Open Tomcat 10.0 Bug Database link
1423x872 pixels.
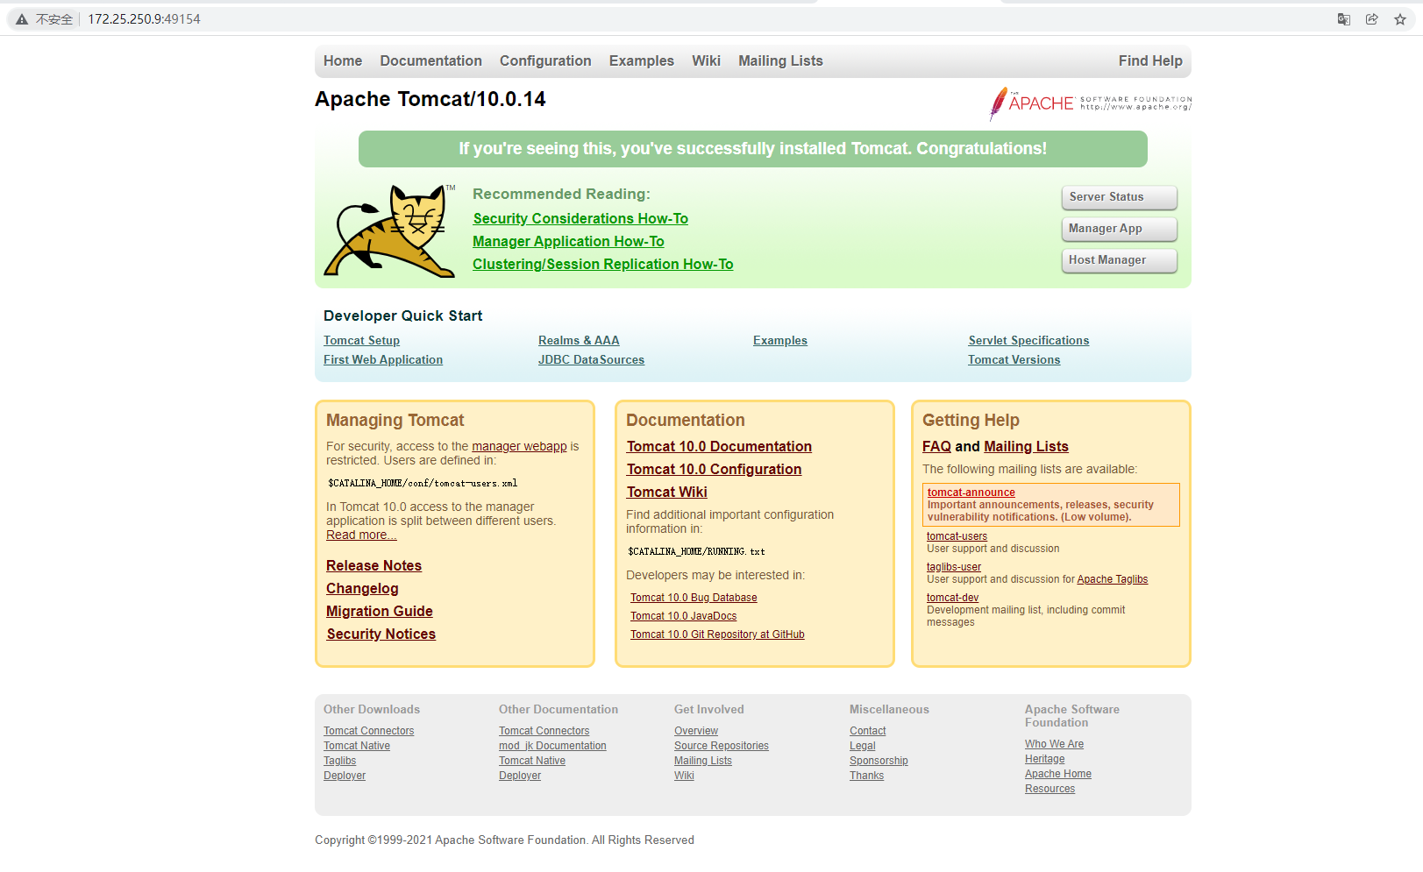(694, 598)
